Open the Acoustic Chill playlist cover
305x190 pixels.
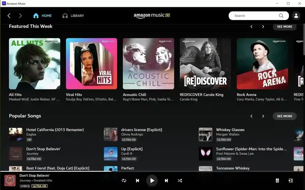148,64
